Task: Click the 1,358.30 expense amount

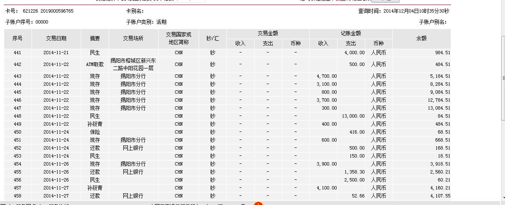Action: point(354,172)
